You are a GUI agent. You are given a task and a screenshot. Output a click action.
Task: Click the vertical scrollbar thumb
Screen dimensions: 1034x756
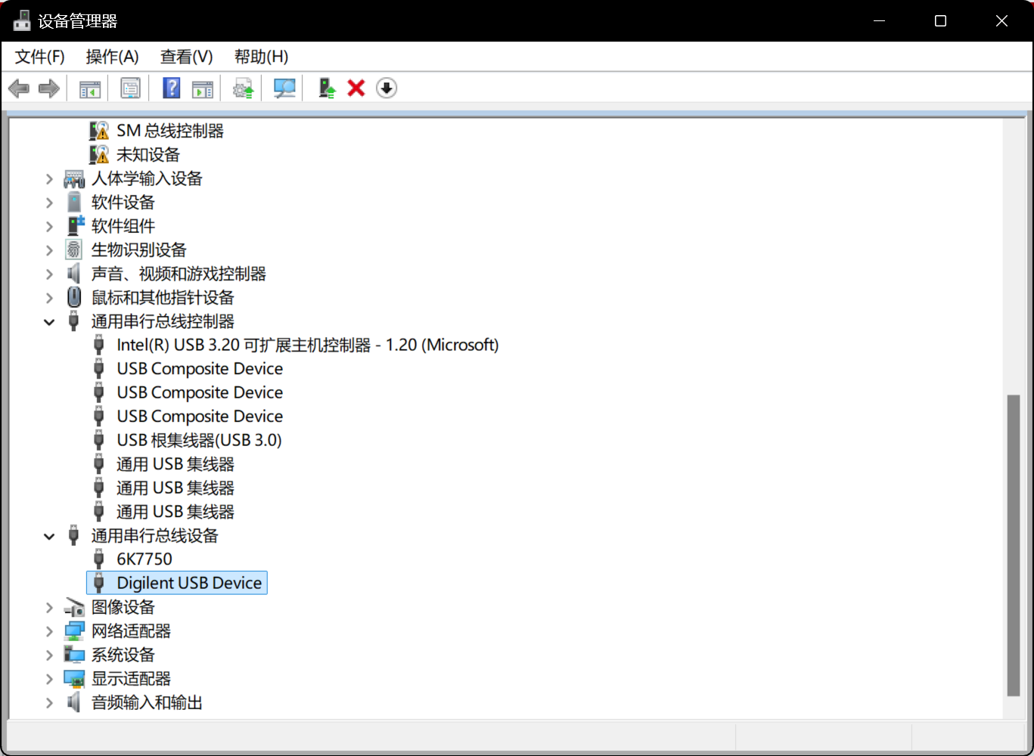[x=1014, y=544]
